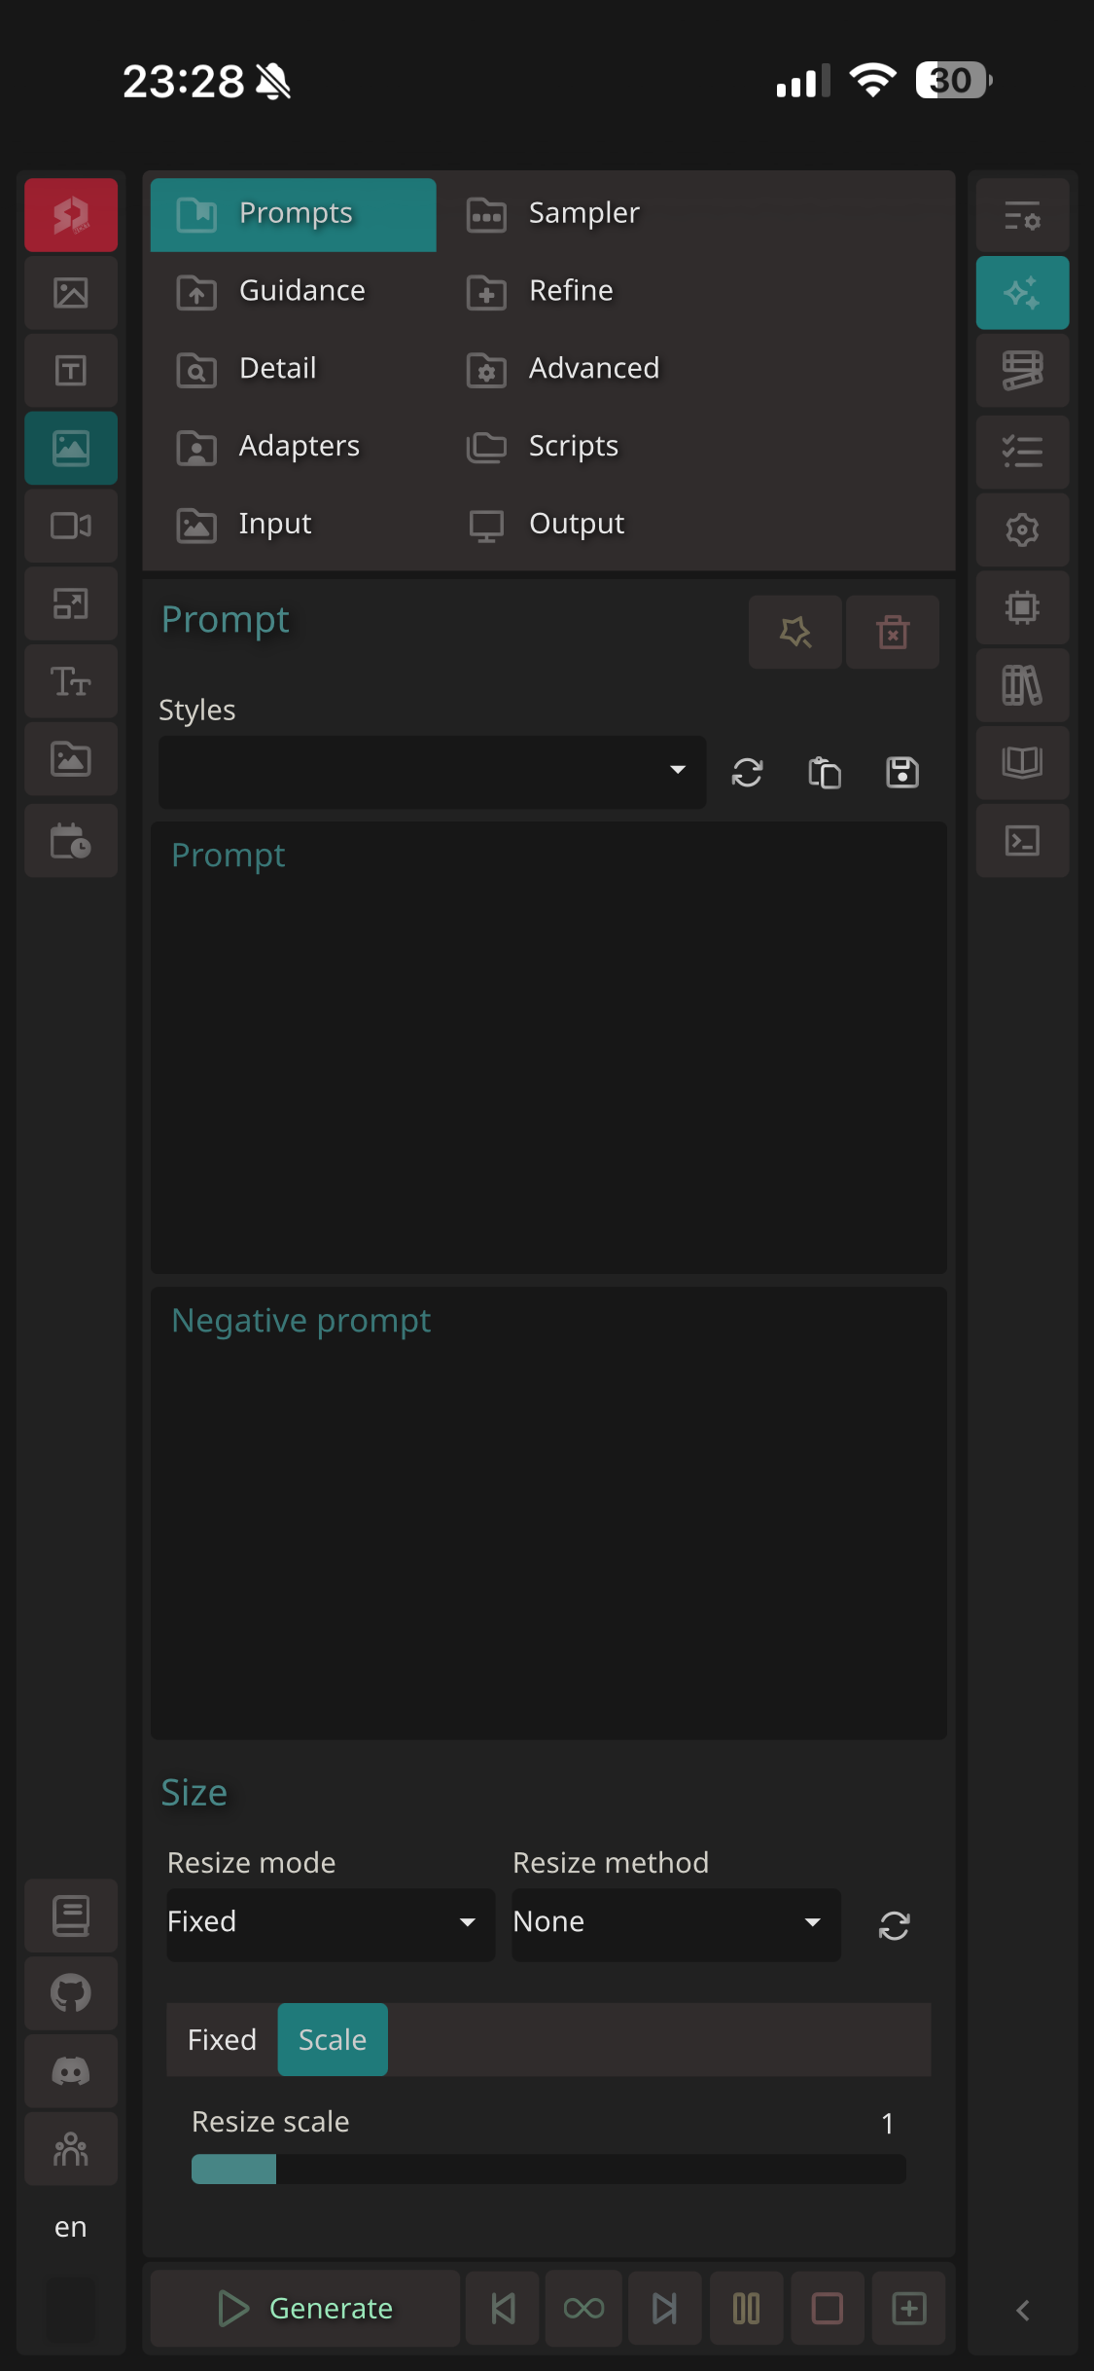The image size is (1094, 2371).
Task: Click the save style floppy disk icon
Action: click(901, 773)
